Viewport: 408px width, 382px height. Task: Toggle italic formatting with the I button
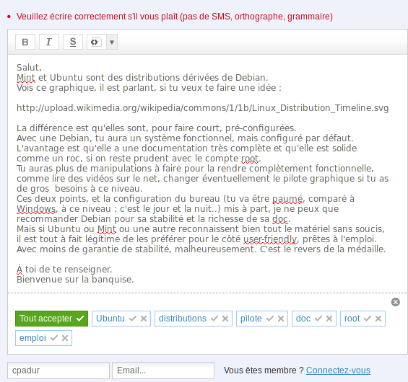coord(49,42)
